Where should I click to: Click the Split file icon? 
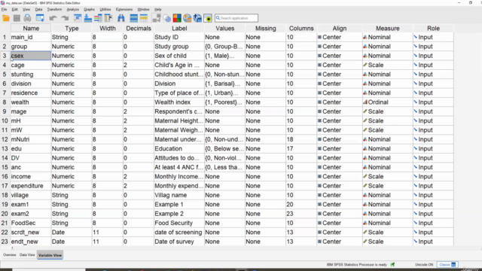tap(157, 18)
